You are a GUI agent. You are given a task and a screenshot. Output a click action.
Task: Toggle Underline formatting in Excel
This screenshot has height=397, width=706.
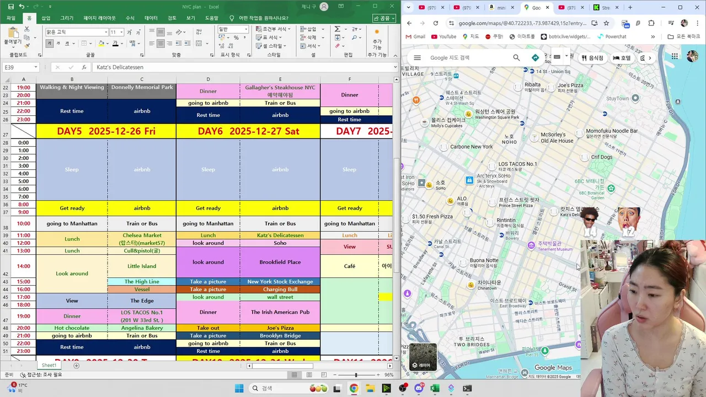(67, 44)
